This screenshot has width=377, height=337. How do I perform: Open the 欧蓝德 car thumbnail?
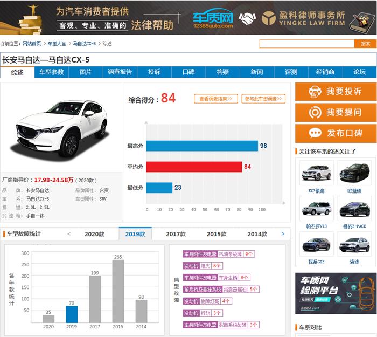pos(354,173)
